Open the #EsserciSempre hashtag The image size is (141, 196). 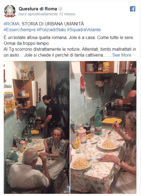click(20, 30)
